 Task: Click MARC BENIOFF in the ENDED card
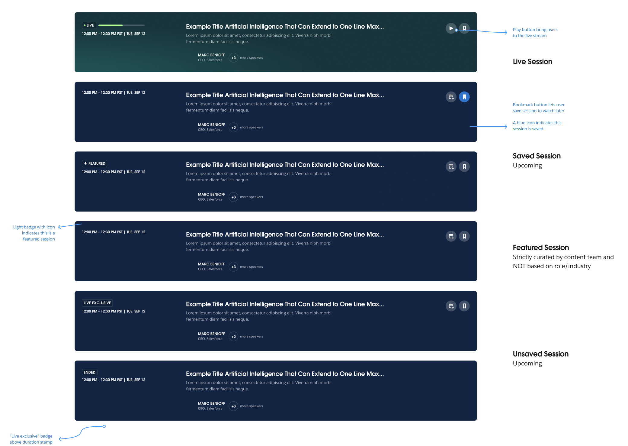[x=211, y=403]
